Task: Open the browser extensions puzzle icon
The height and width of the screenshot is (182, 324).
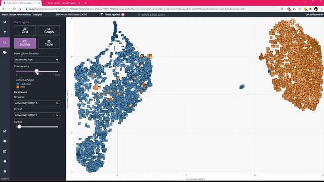Action: coord(310,9)
